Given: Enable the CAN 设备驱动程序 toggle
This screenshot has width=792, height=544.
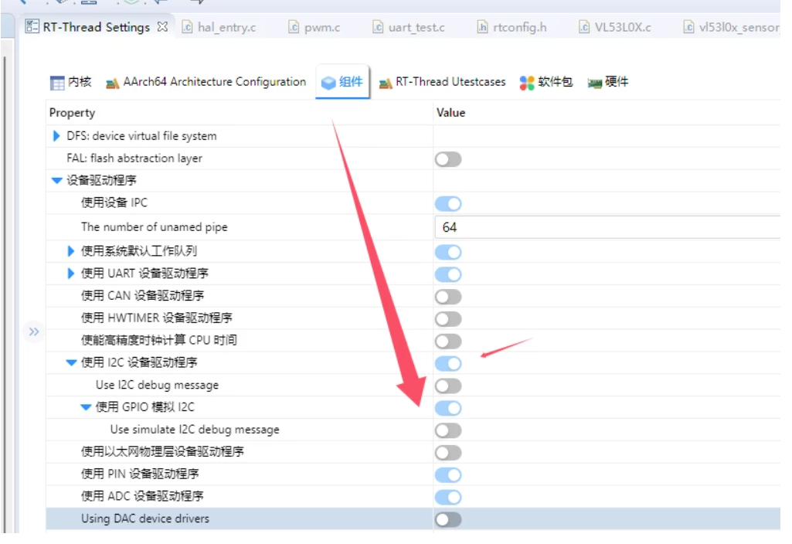Looking at the screenshot, I should click(x=448, y=297).
